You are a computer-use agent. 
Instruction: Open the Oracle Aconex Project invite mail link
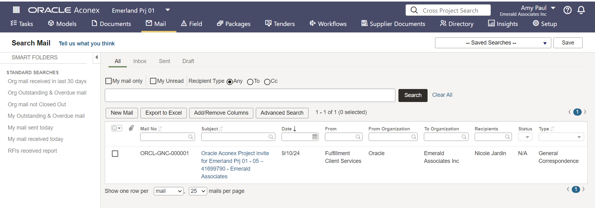(235, 153)
